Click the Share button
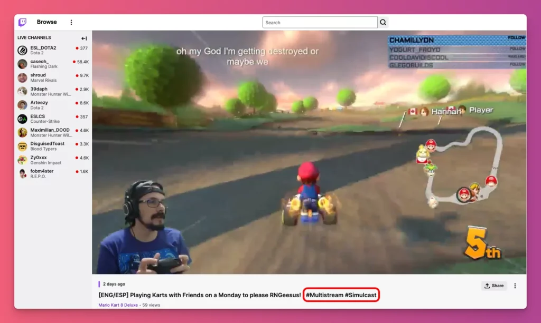The height and width of the screenshot is (323, 541). coord(493,285)
